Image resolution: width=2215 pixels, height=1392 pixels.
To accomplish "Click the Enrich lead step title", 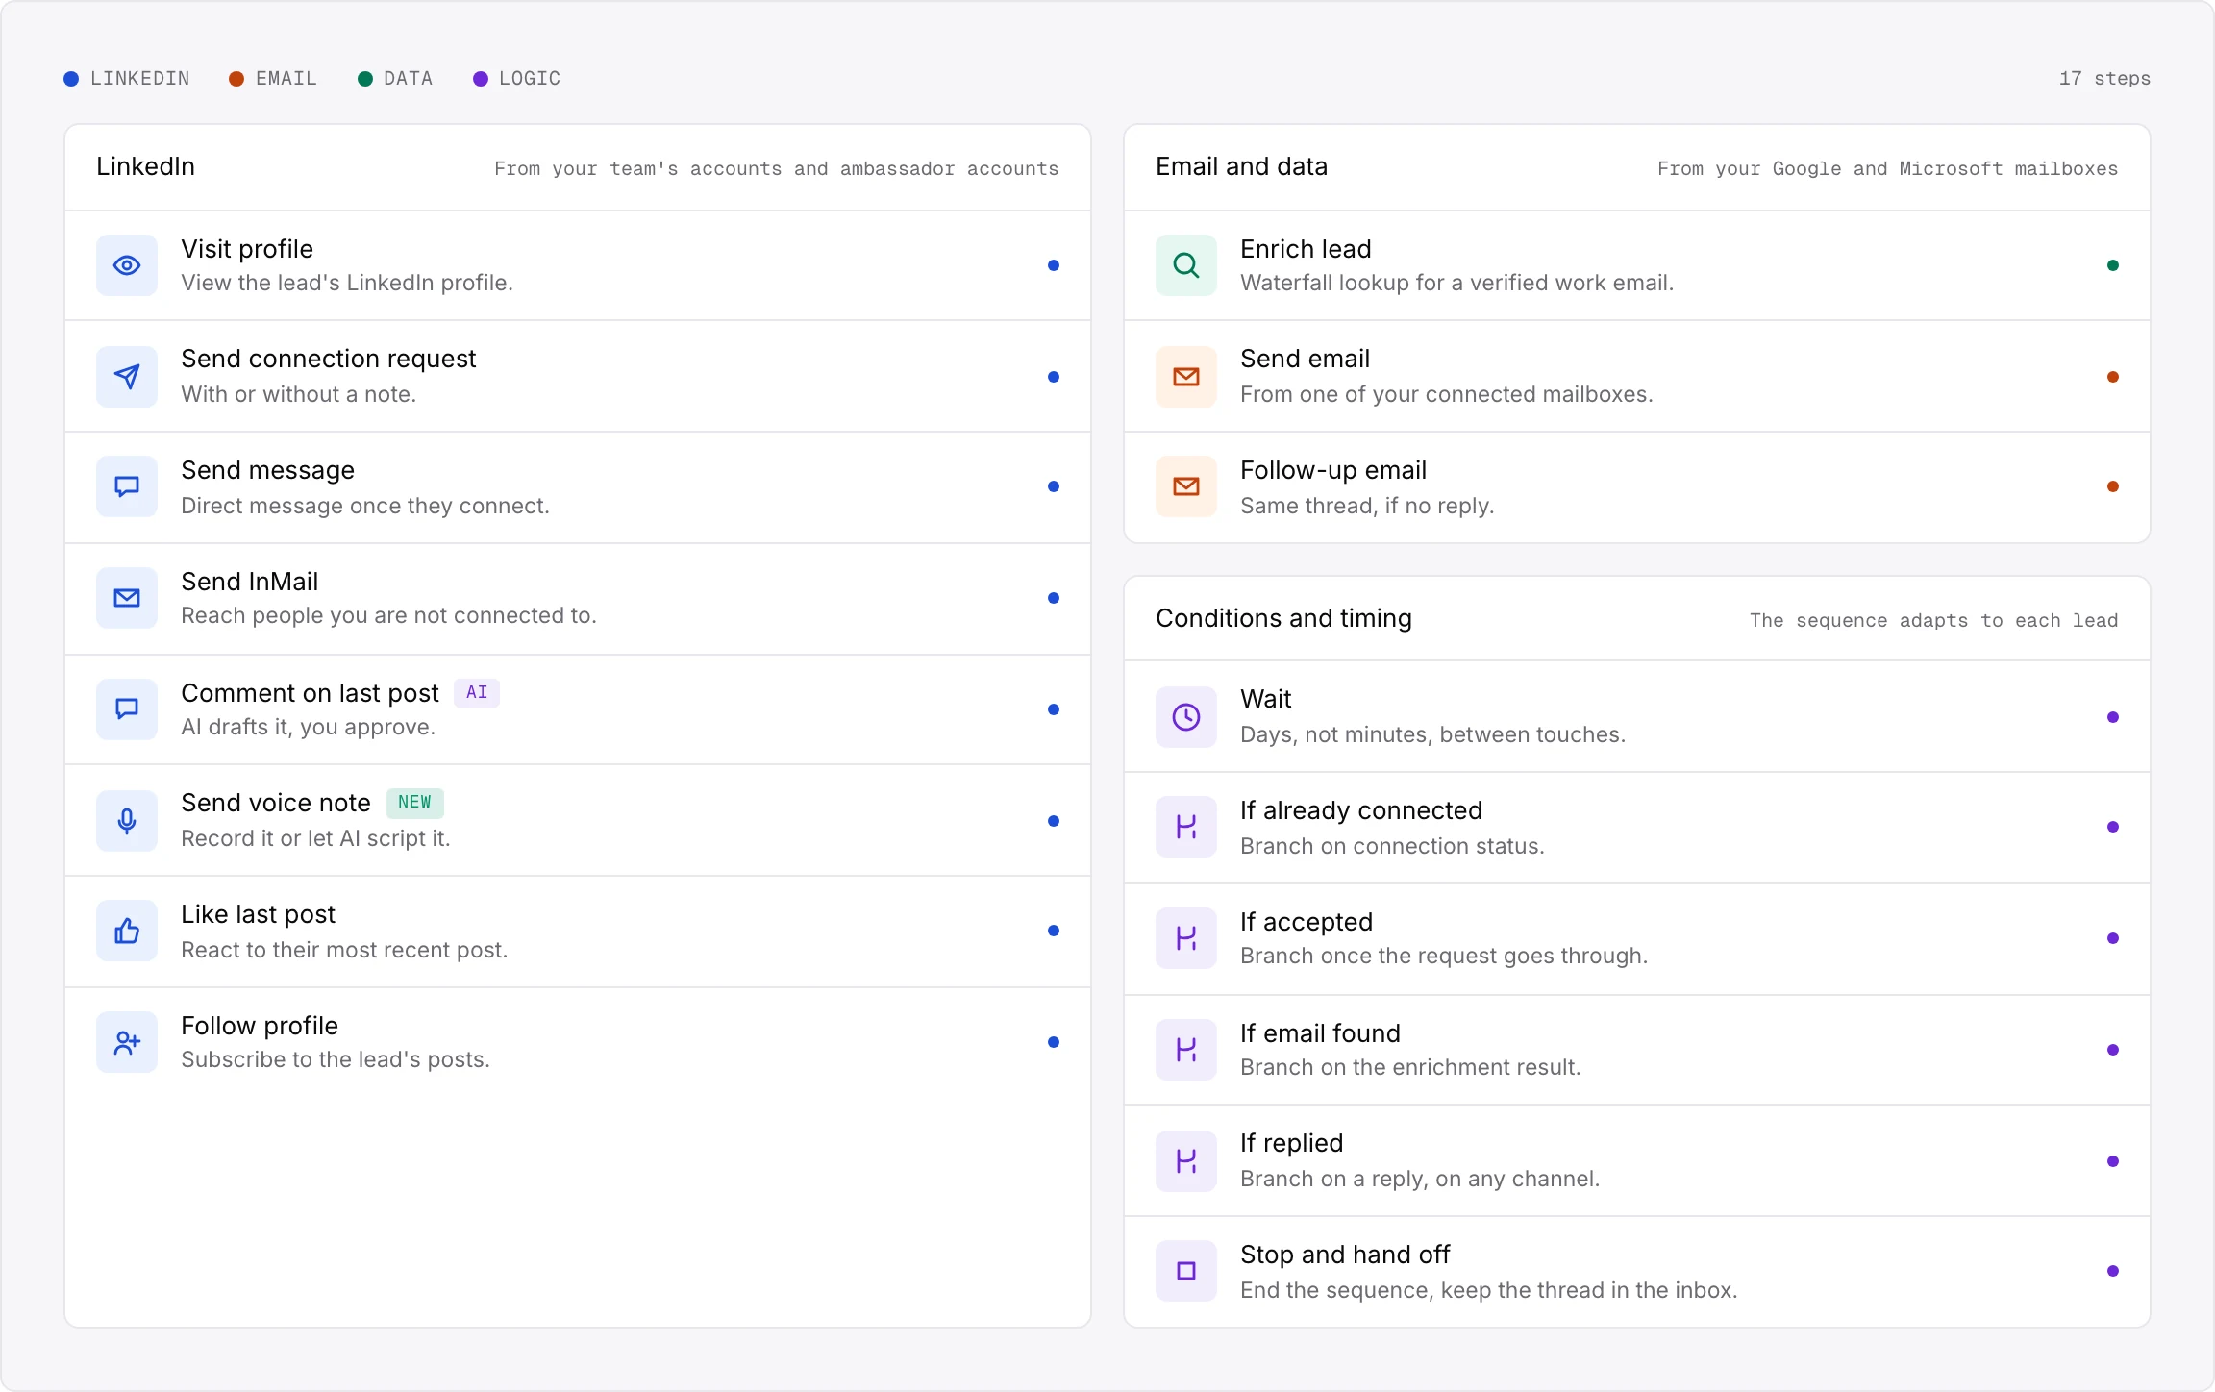I will pos(1306,249).
